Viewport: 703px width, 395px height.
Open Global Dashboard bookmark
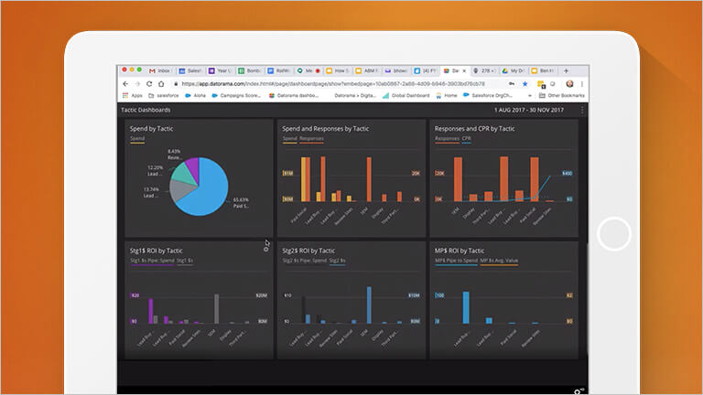[x=406, y=95]
